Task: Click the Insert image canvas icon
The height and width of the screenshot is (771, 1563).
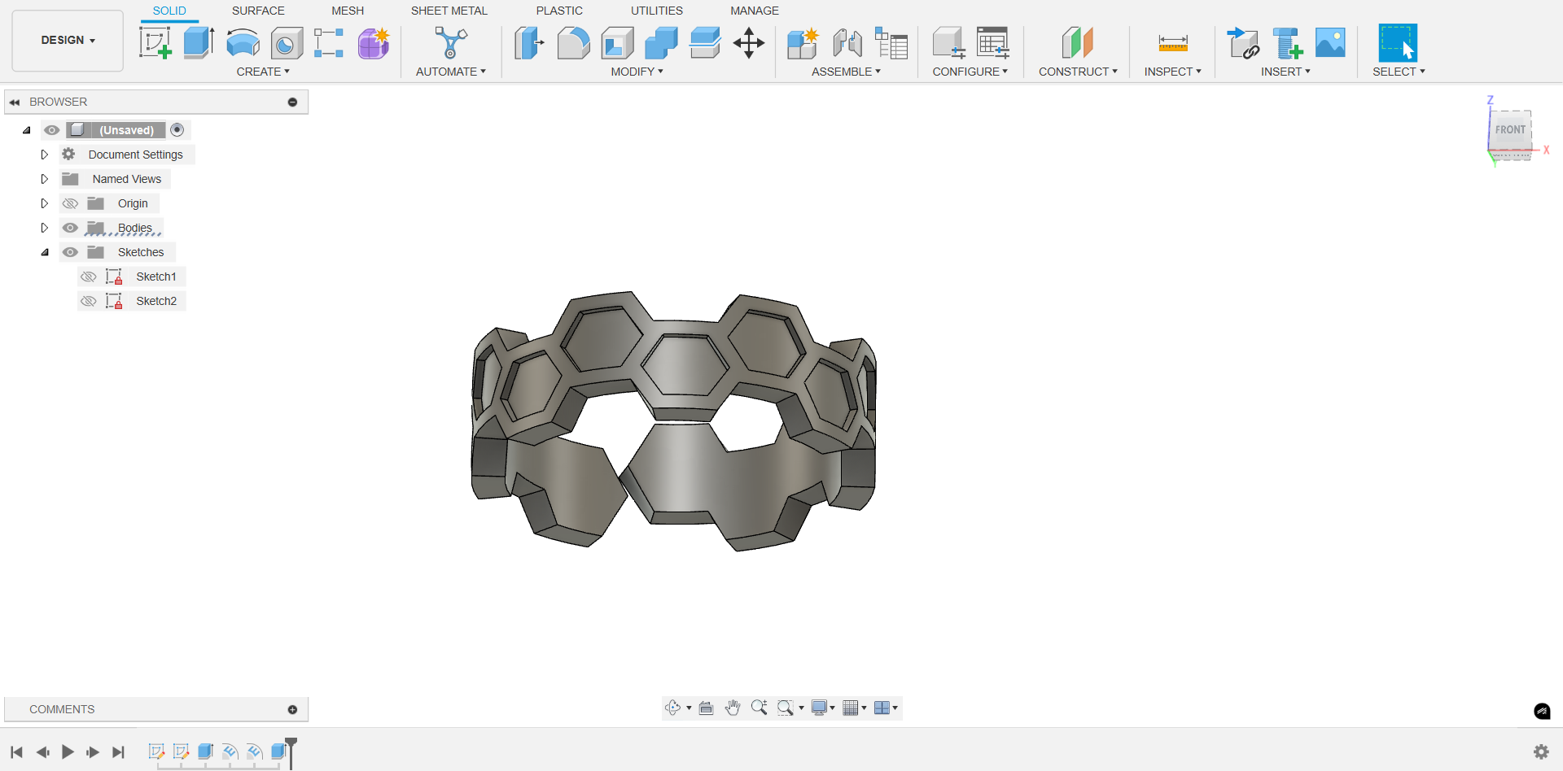Action: (1330, 42)
